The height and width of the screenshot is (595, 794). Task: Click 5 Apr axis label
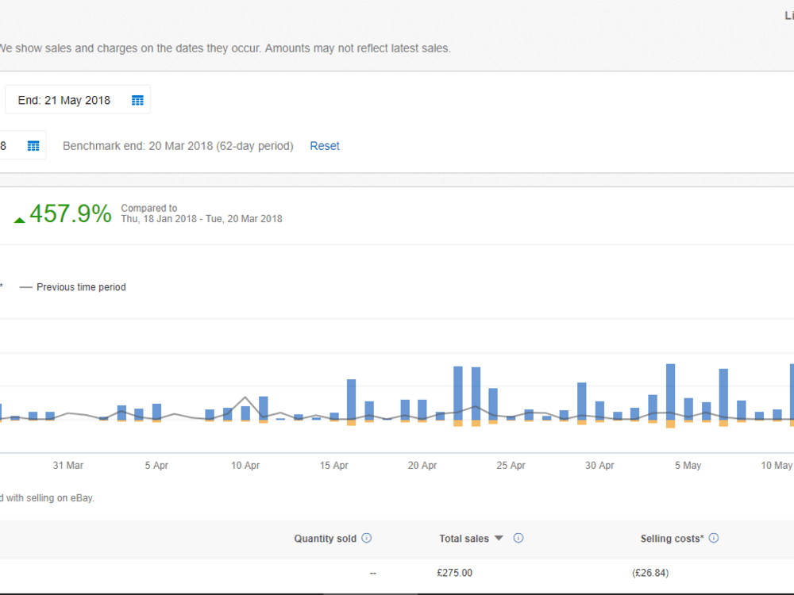pyautogui.click(x=156, y=465)
